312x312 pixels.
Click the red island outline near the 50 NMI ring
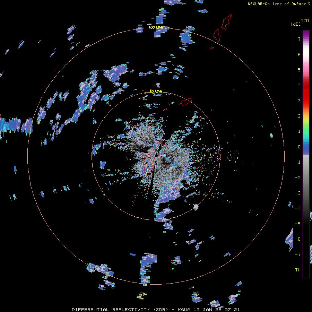click(x=185, y=102)
